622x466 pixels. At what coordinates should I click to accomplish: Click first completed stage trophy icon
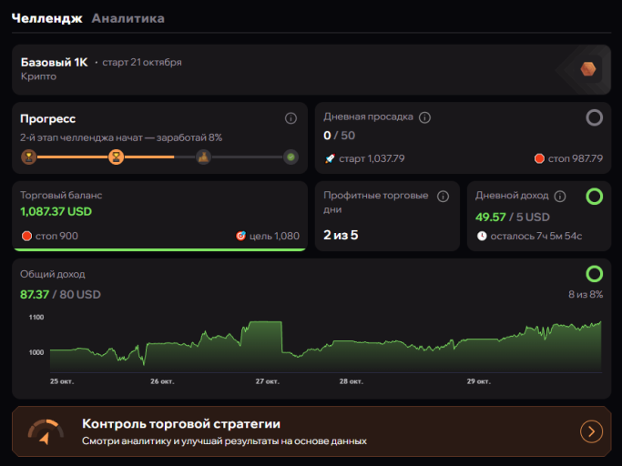(x=28, y=157)
